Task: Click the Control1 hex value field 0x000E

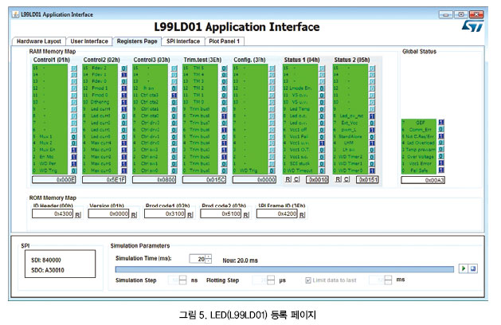Action: click(x=53, y=179)
